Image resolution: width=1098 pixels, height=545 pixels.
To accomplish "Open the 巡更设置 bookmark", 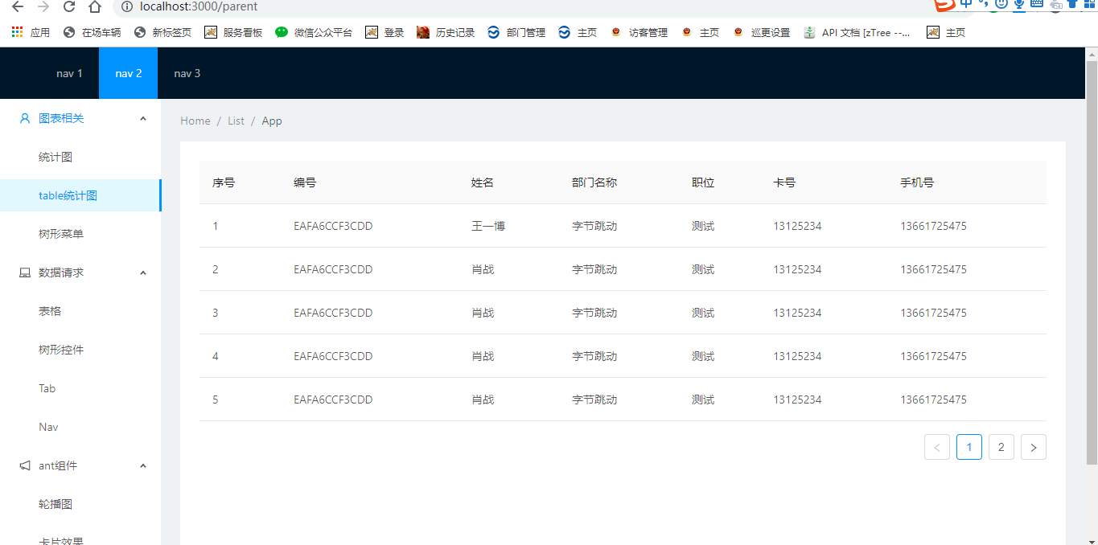I will (x=761, y=33).
